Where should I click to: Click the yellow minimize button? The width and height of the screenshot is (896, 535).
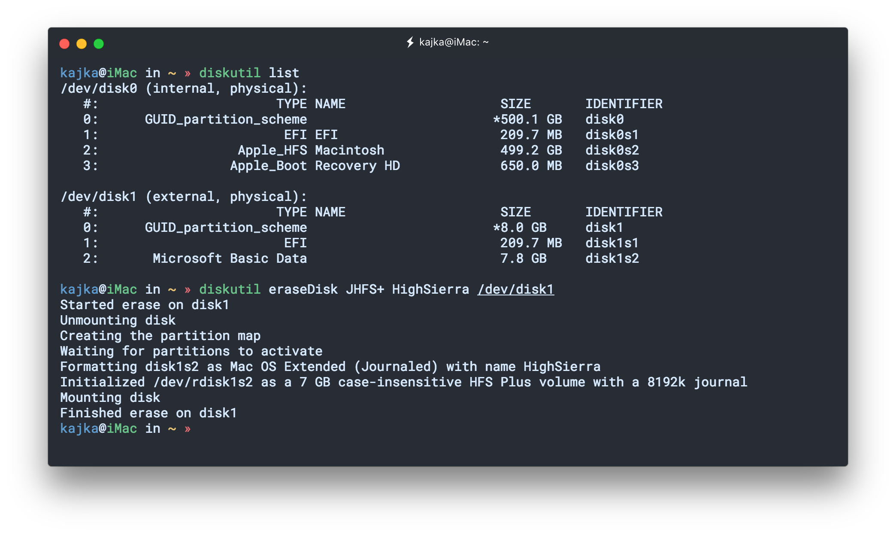click(x=82, y=43)
